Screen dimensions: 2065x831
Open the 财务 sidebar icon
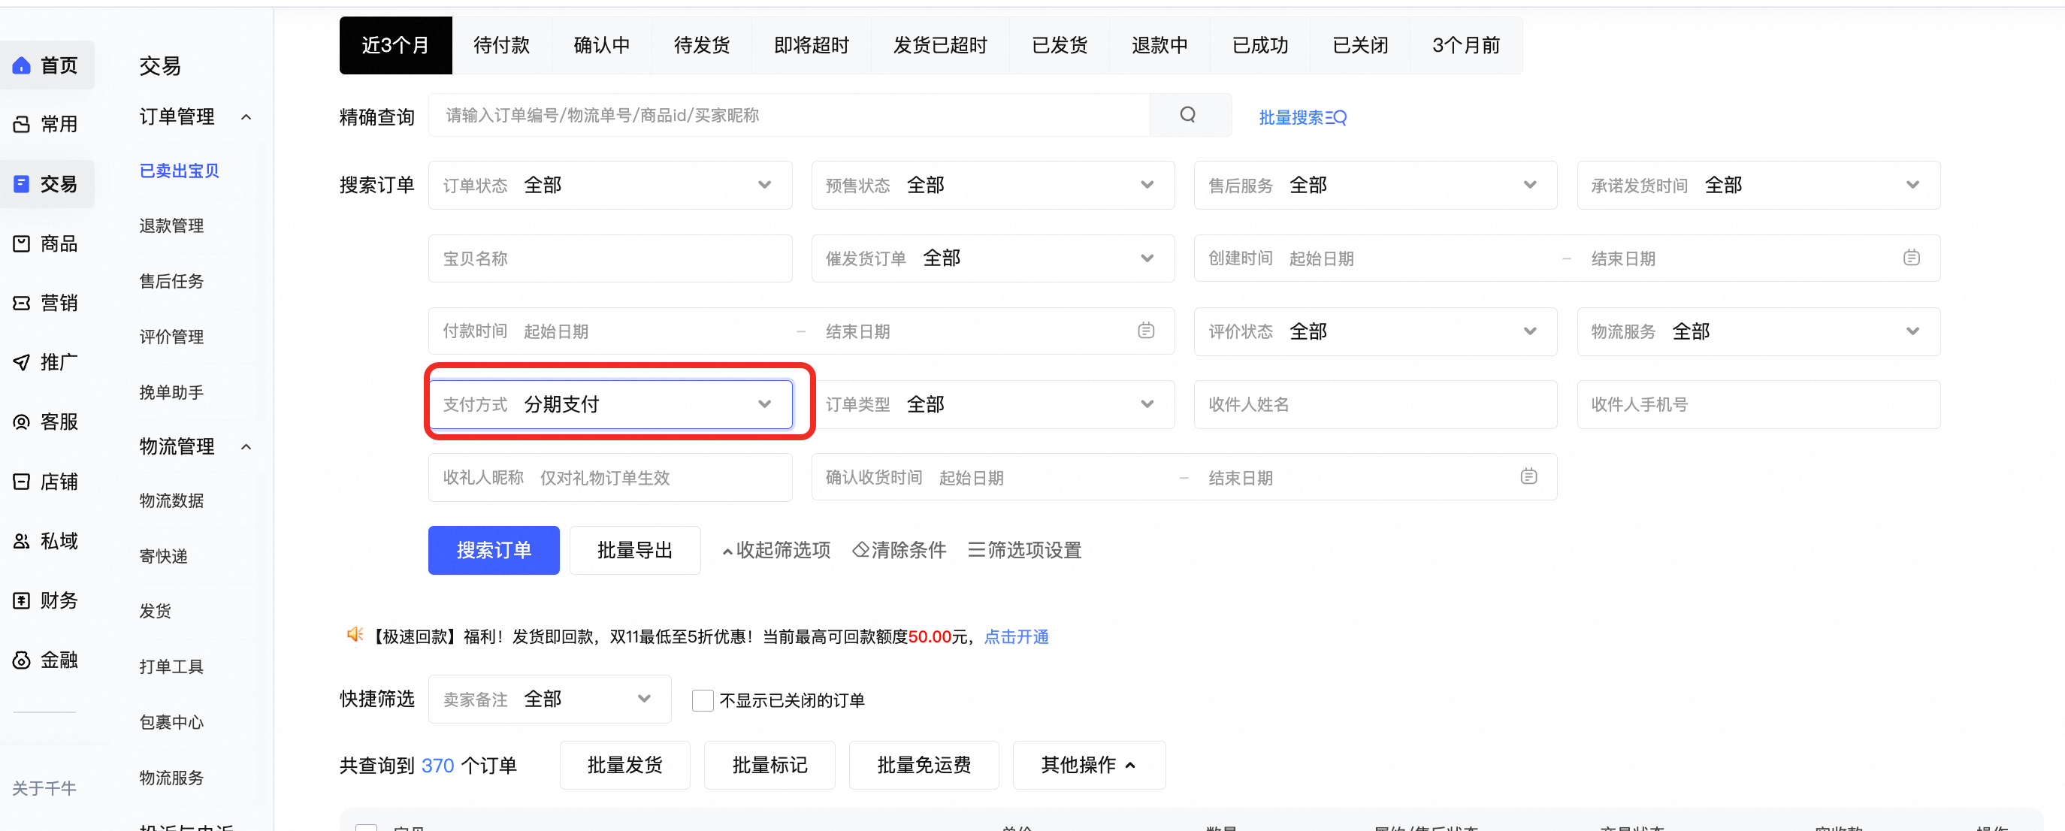click(22, 600)
